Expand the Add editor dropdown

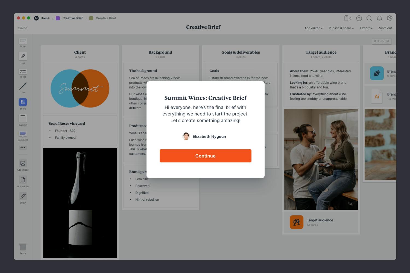(x=314, y=28)
